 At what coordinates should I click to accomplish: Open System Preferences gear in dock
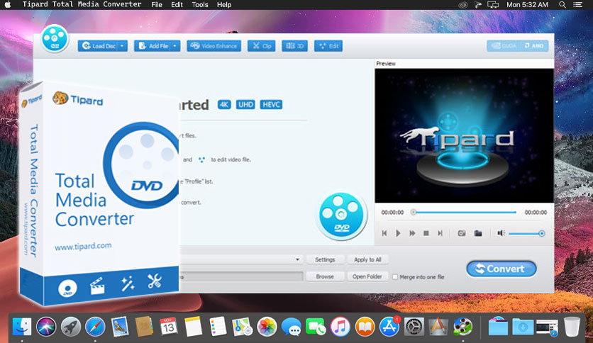tap(414, 327)
